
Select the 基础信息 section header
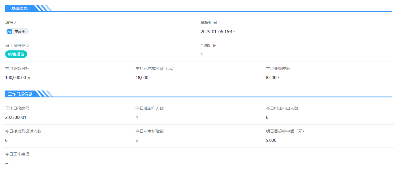coord(20,8)
